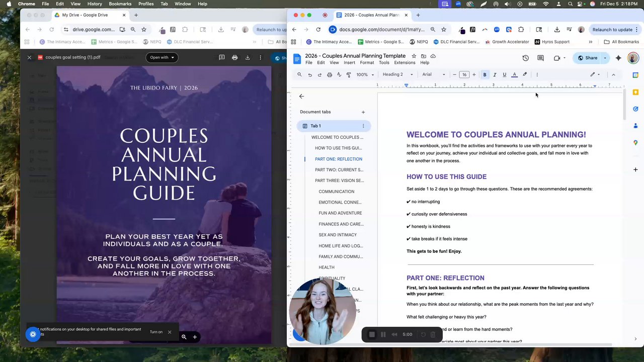Jump to SEX AND INTIMACY outline item
The height and width of the screenshot is (362, 644).
[338, 235]
